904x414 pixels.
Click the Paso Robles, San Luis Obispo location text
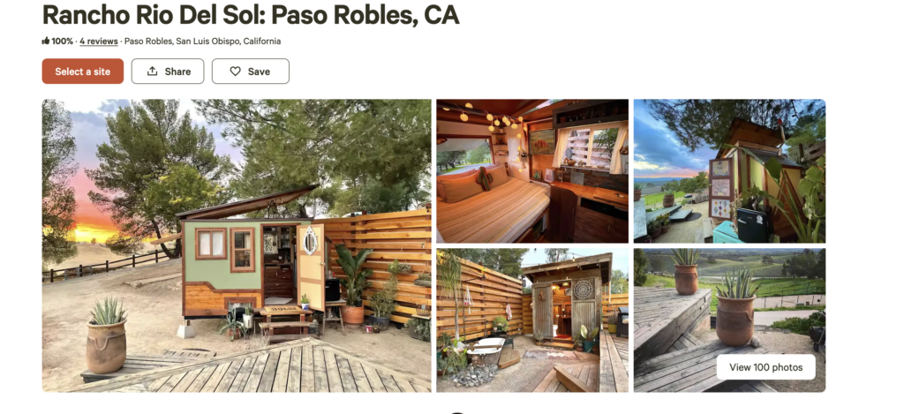tap(202, 41)
